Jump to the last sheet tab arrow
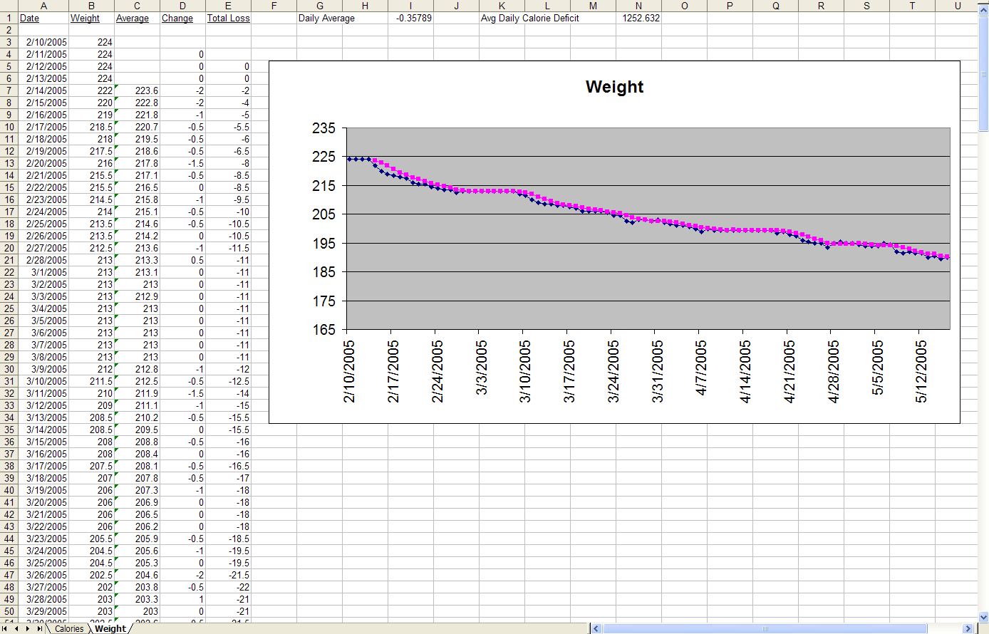The height and width of the screenshot is (634, 989). (x=38, y=628)
